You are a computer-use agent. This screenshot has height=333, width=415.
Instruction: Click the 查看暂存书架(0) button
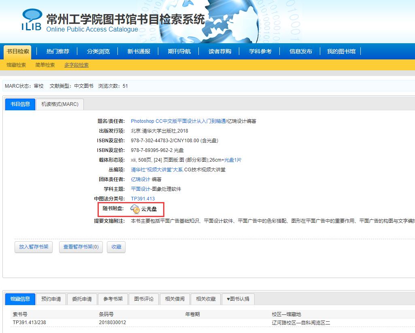point(81,247)
